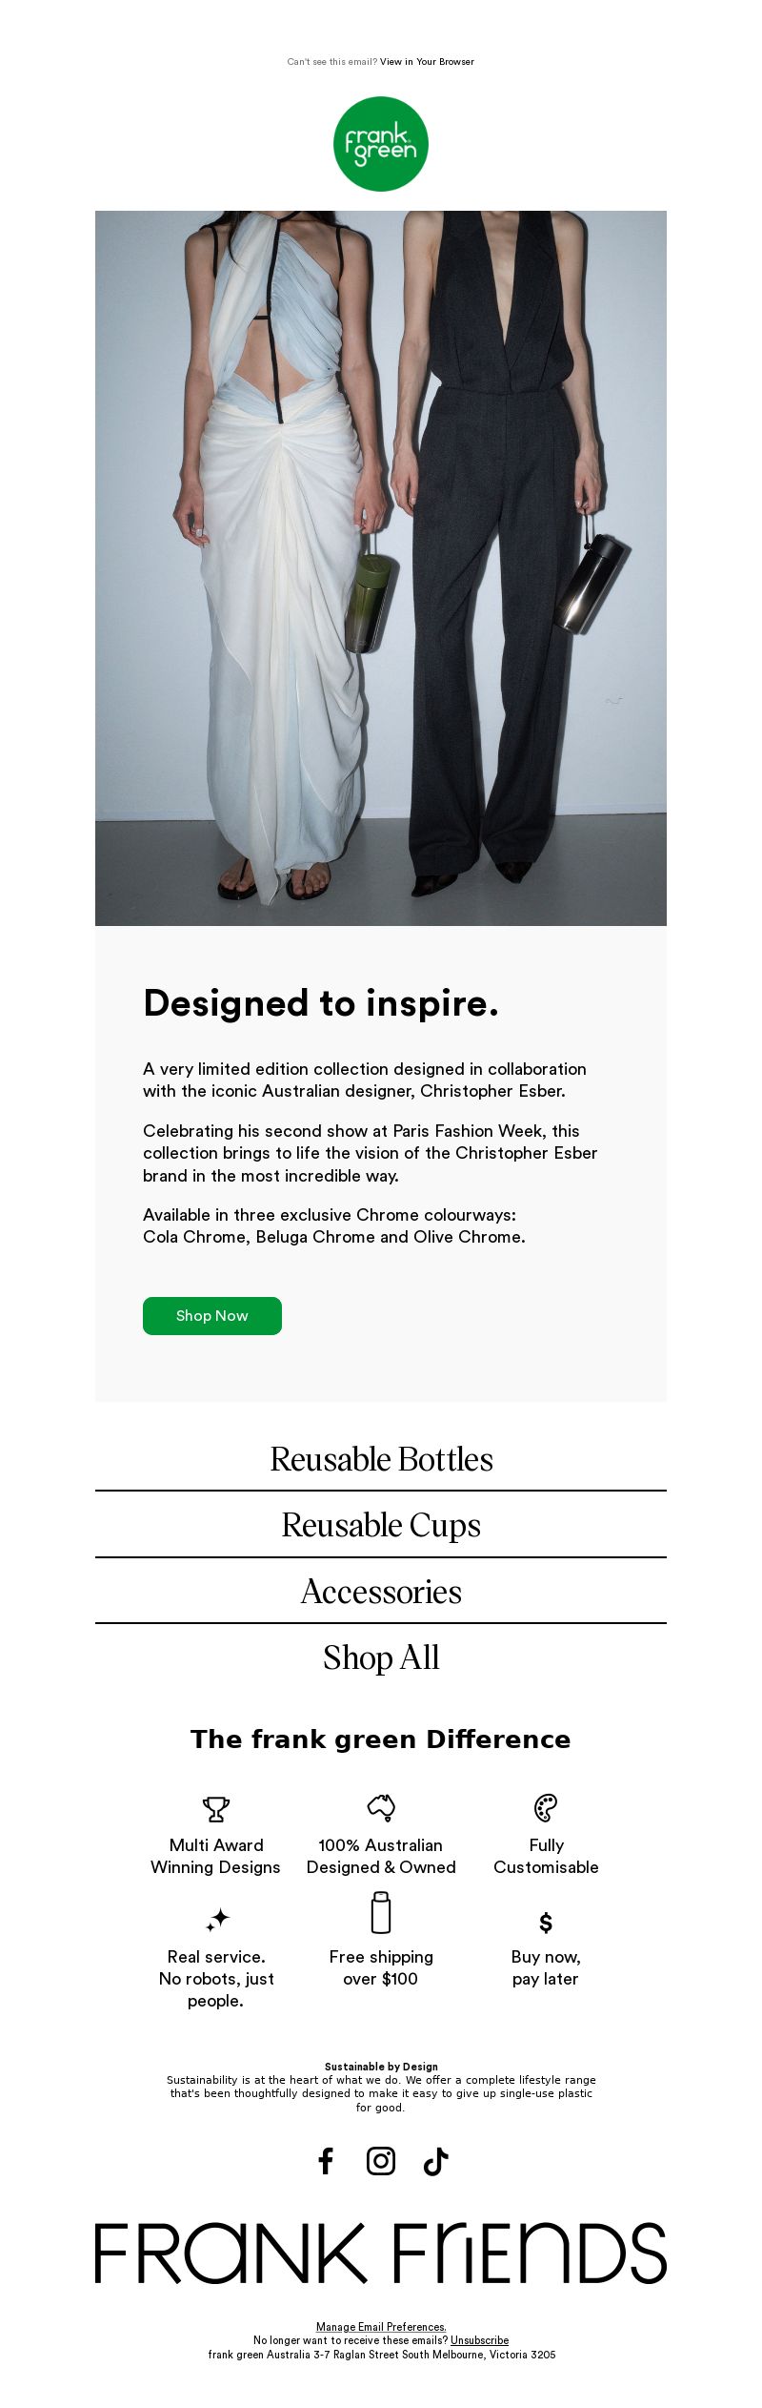Click the models hero image
This screenshot has height=2408, width=762.
[381, 568]
